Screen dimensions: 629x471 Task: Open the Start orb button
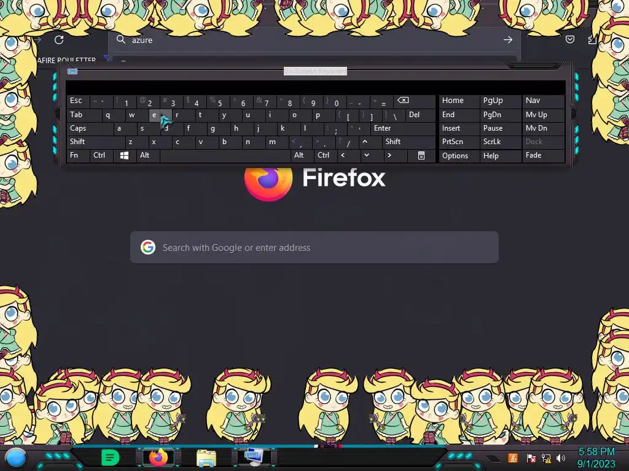(16, 458)
